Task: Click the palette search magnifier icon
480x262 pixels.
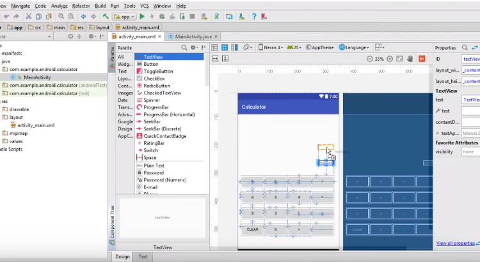Action: coord(184,48)
